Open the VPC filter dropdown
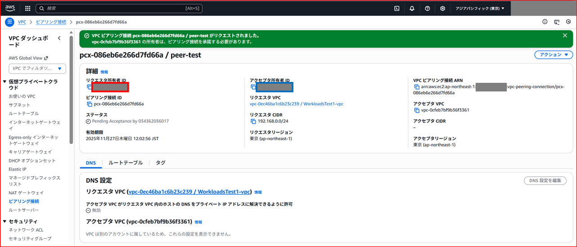Screen dimensions: 577x247 37,68
